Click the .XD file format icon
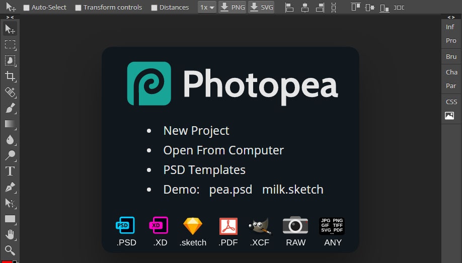The image size is (462, 263). click(x=159, y=225)
